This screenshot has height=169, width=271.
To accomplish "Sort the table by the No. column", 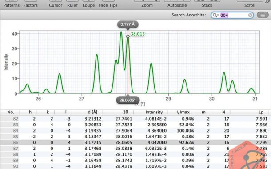I will pyautogui.click(x=10, y=112).
